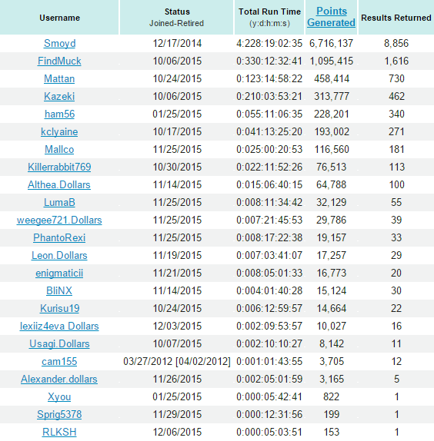Open the Smoyd user profile link
This screenshot has height=441, width=434.
[59, 43]
